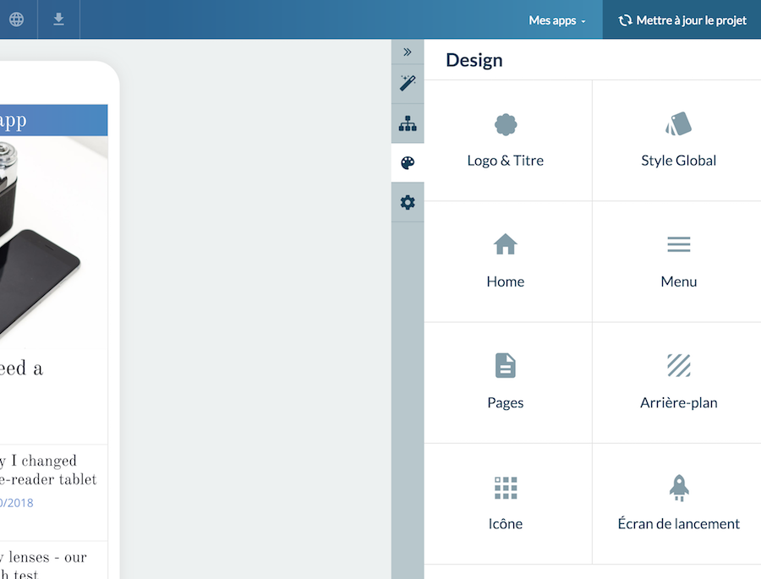Collapse the side panel with double chevron

click(408, 52)
